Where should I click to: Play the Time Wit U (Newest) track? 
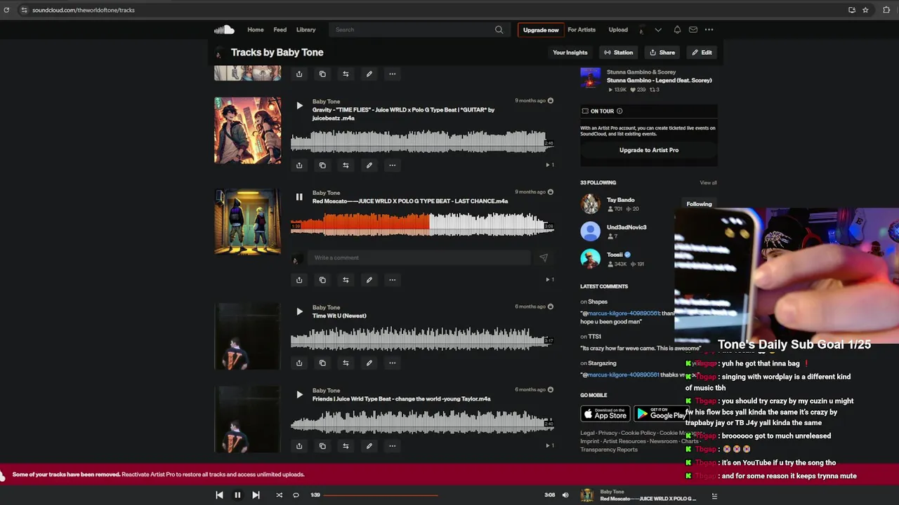coord(299,311)
